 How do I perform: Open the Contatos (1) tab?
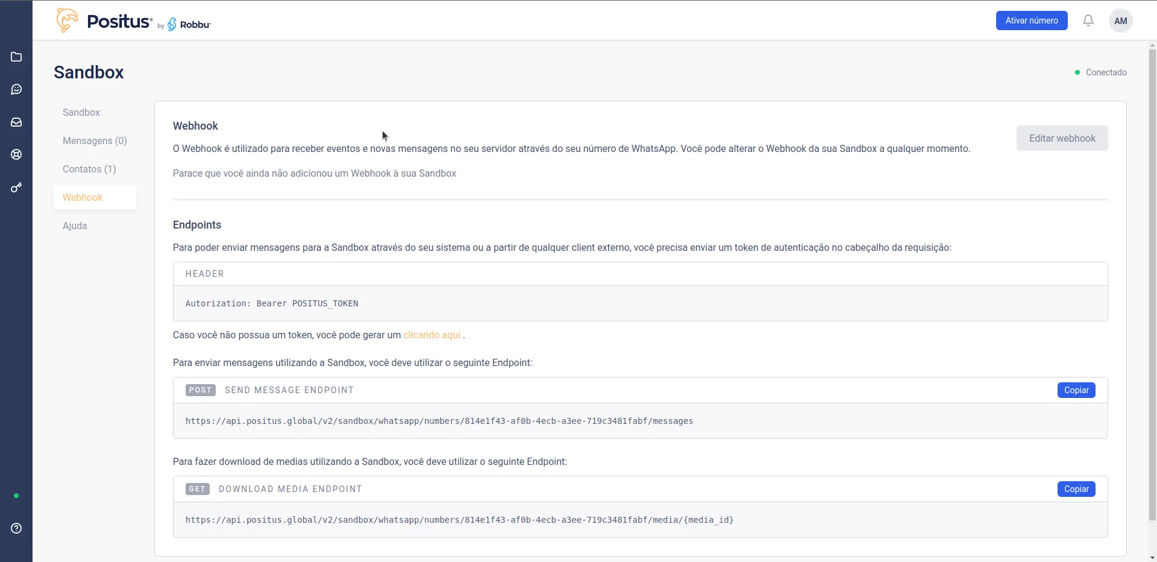(x=95, y=169)
